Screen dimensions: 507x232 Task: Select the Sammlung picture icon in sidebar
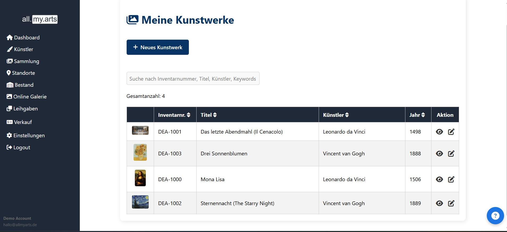[9, 61]
